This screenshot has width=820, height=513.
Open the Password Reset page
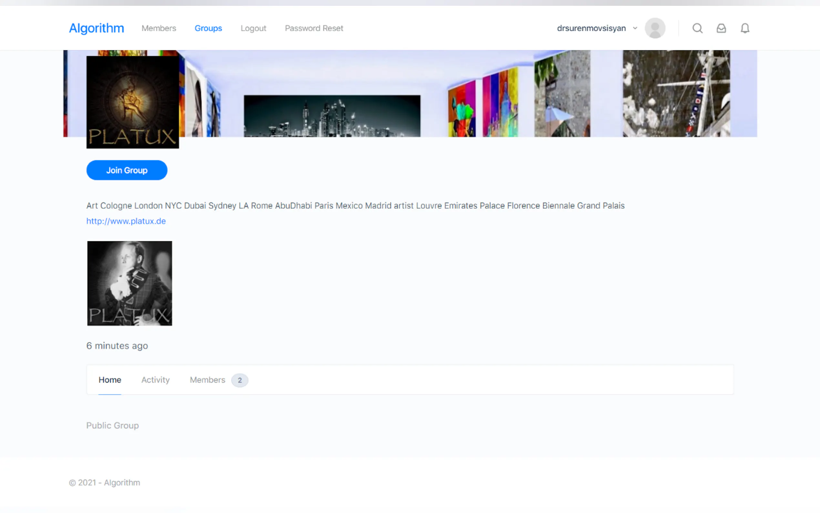tap(314, 28)
